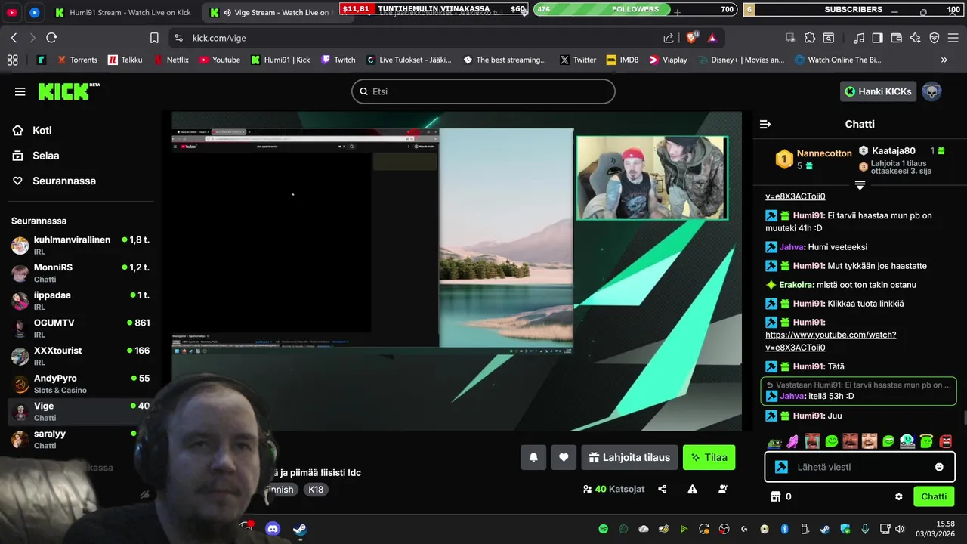Open Brave VPN shield icon
This screenshot has height=544, width=967.
935,38
